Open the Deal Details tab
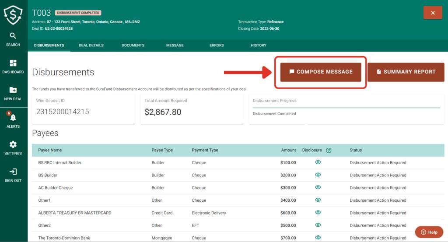The height and width of the screenshot is (242, 448). coord(91,45)
